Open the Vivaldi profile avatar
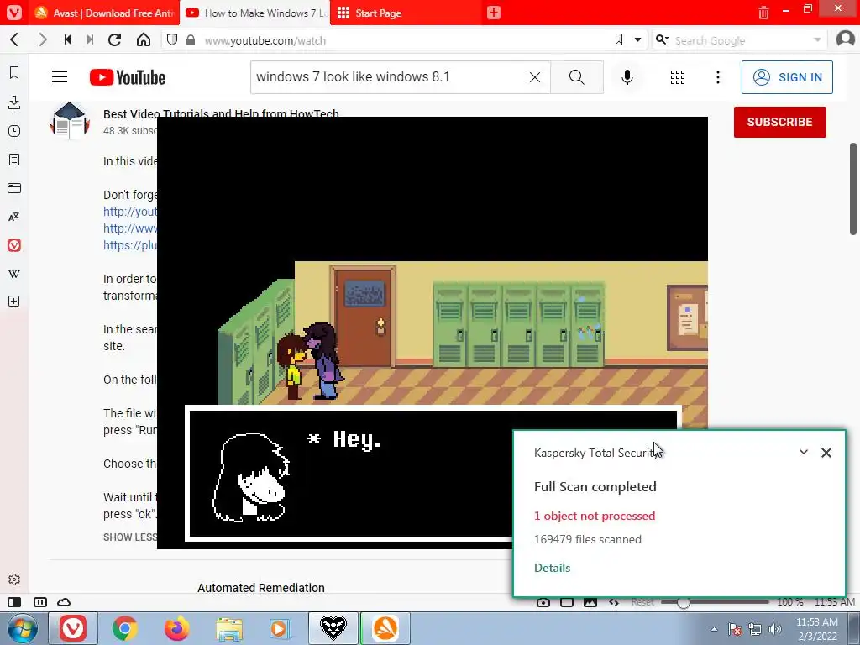 (x=845, y=39)
